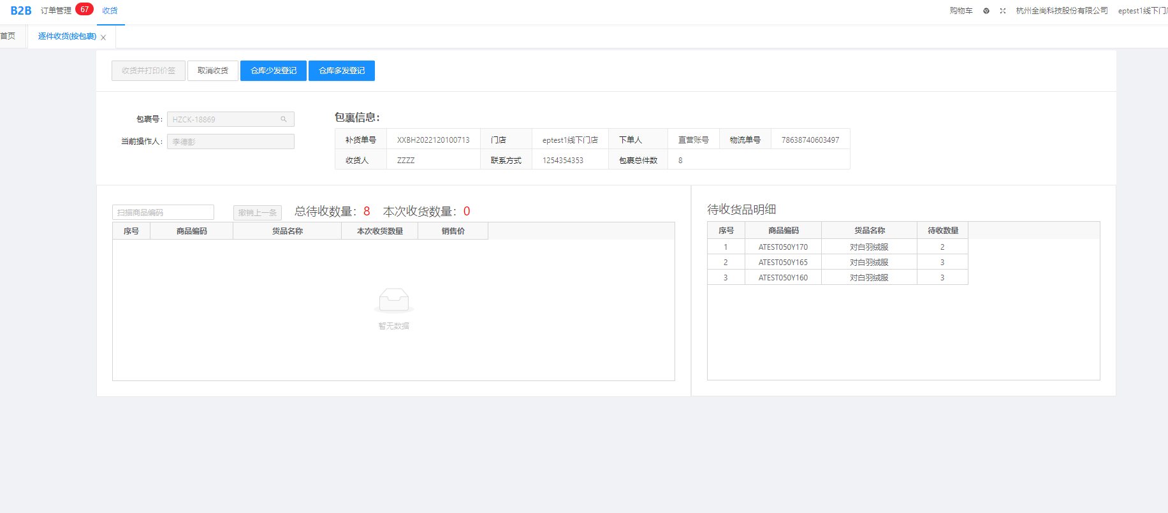The image size is (1168, 513).
Task: Click the 收货并打印价签 button
Action: point(149,71)
